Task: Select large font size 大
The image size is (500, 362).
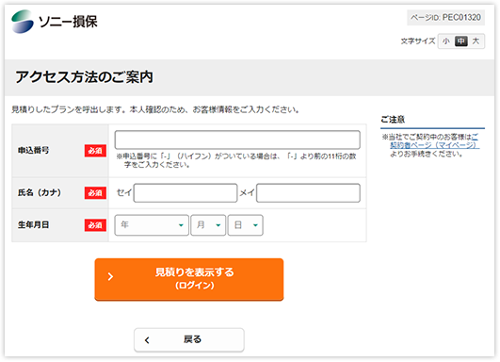Action: click(476, 41)
